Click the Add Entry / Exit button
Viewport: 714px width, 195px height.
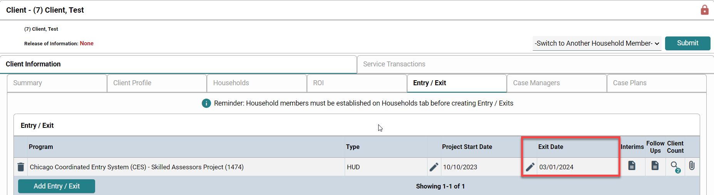point(57,186)
